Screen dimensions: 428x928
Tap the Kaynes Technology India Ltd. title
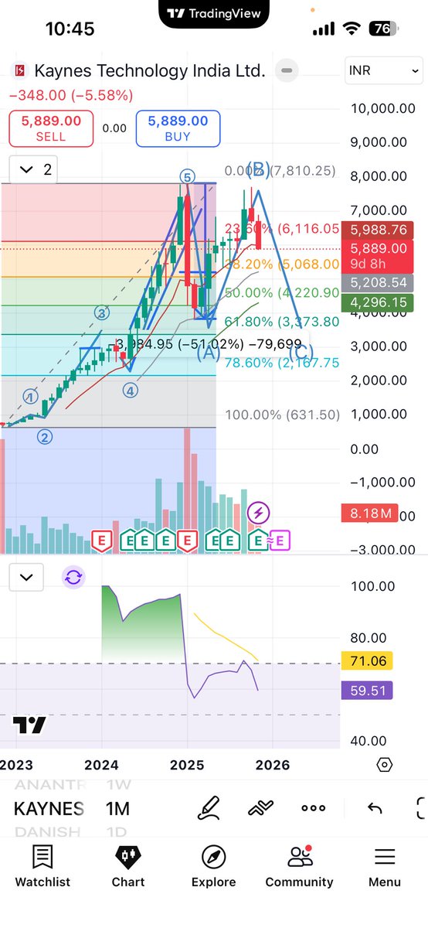click(x=148, y=71)
